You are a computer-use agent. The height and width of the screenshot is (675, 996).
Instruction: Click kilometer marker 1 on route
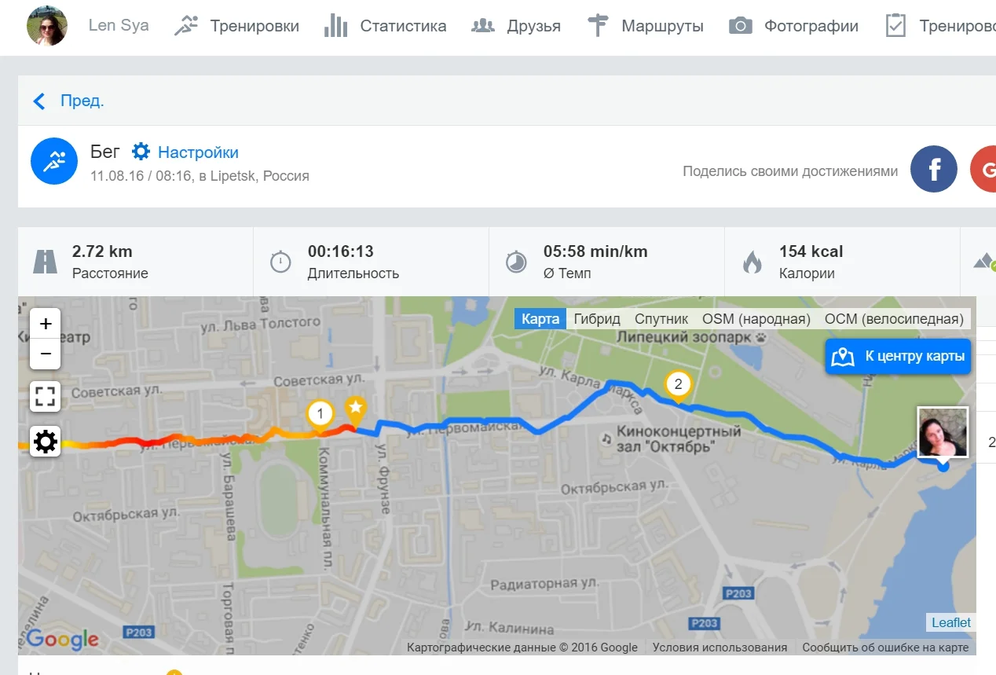pos(320,414)
